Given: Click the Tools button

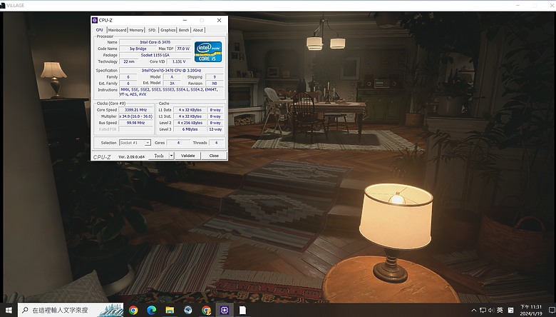Looking at the screenshot, I should coord(159,156).
